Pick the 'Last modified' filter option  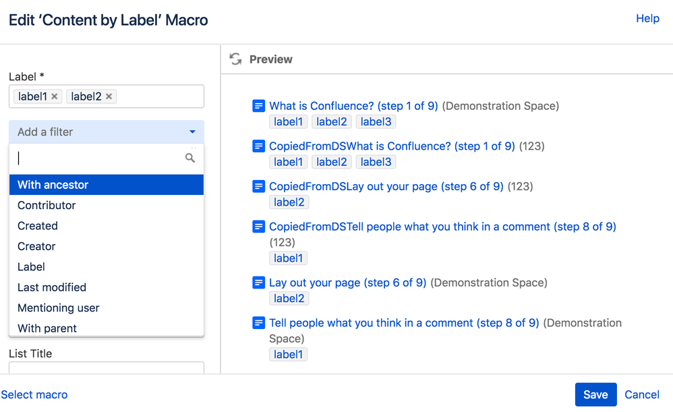(x=52, y=287)
